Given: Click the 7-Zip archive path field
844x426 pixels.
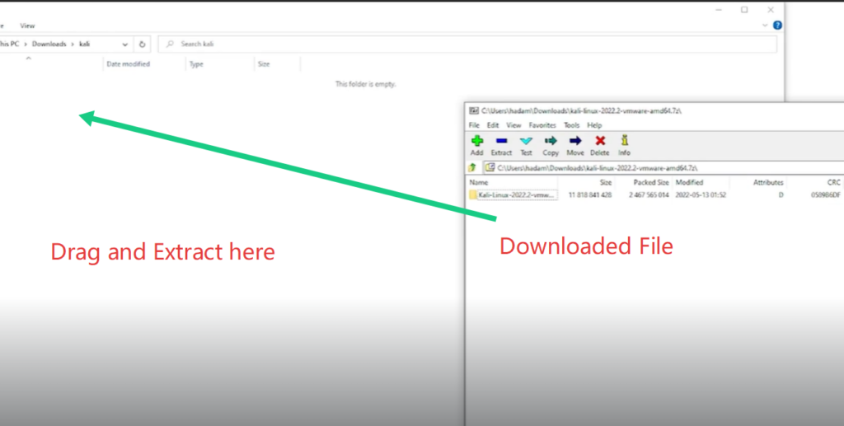Looking at the screenshot, I should click(664, 168).
